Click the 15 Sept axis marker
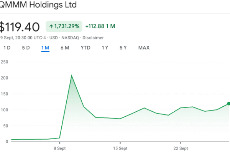Viewport: 230px width, 153px height. 120,148
